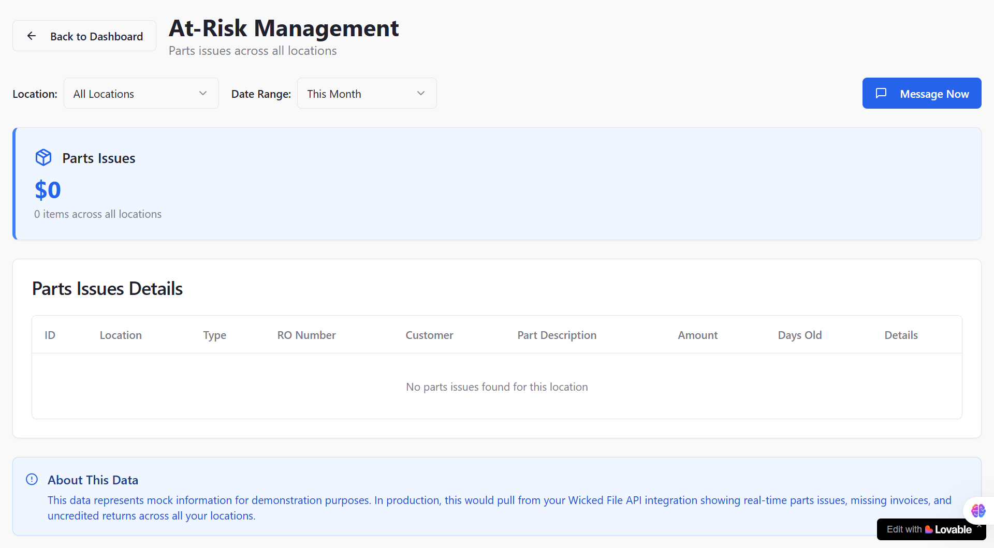Click the Details column header
This screenshot has width=994, height=548.
tap(901, 335)
